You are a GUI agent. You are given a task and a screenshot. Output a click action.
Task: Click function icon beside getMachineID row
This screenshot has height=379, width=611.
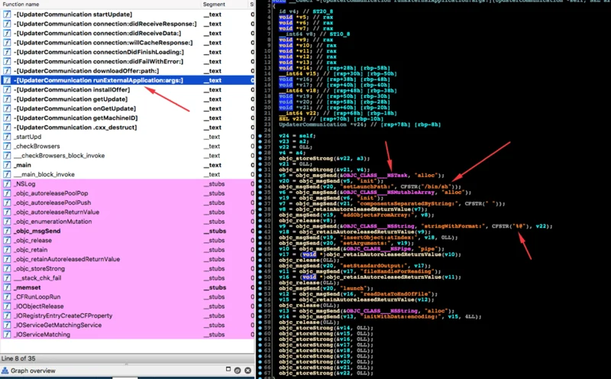(7, 118)
